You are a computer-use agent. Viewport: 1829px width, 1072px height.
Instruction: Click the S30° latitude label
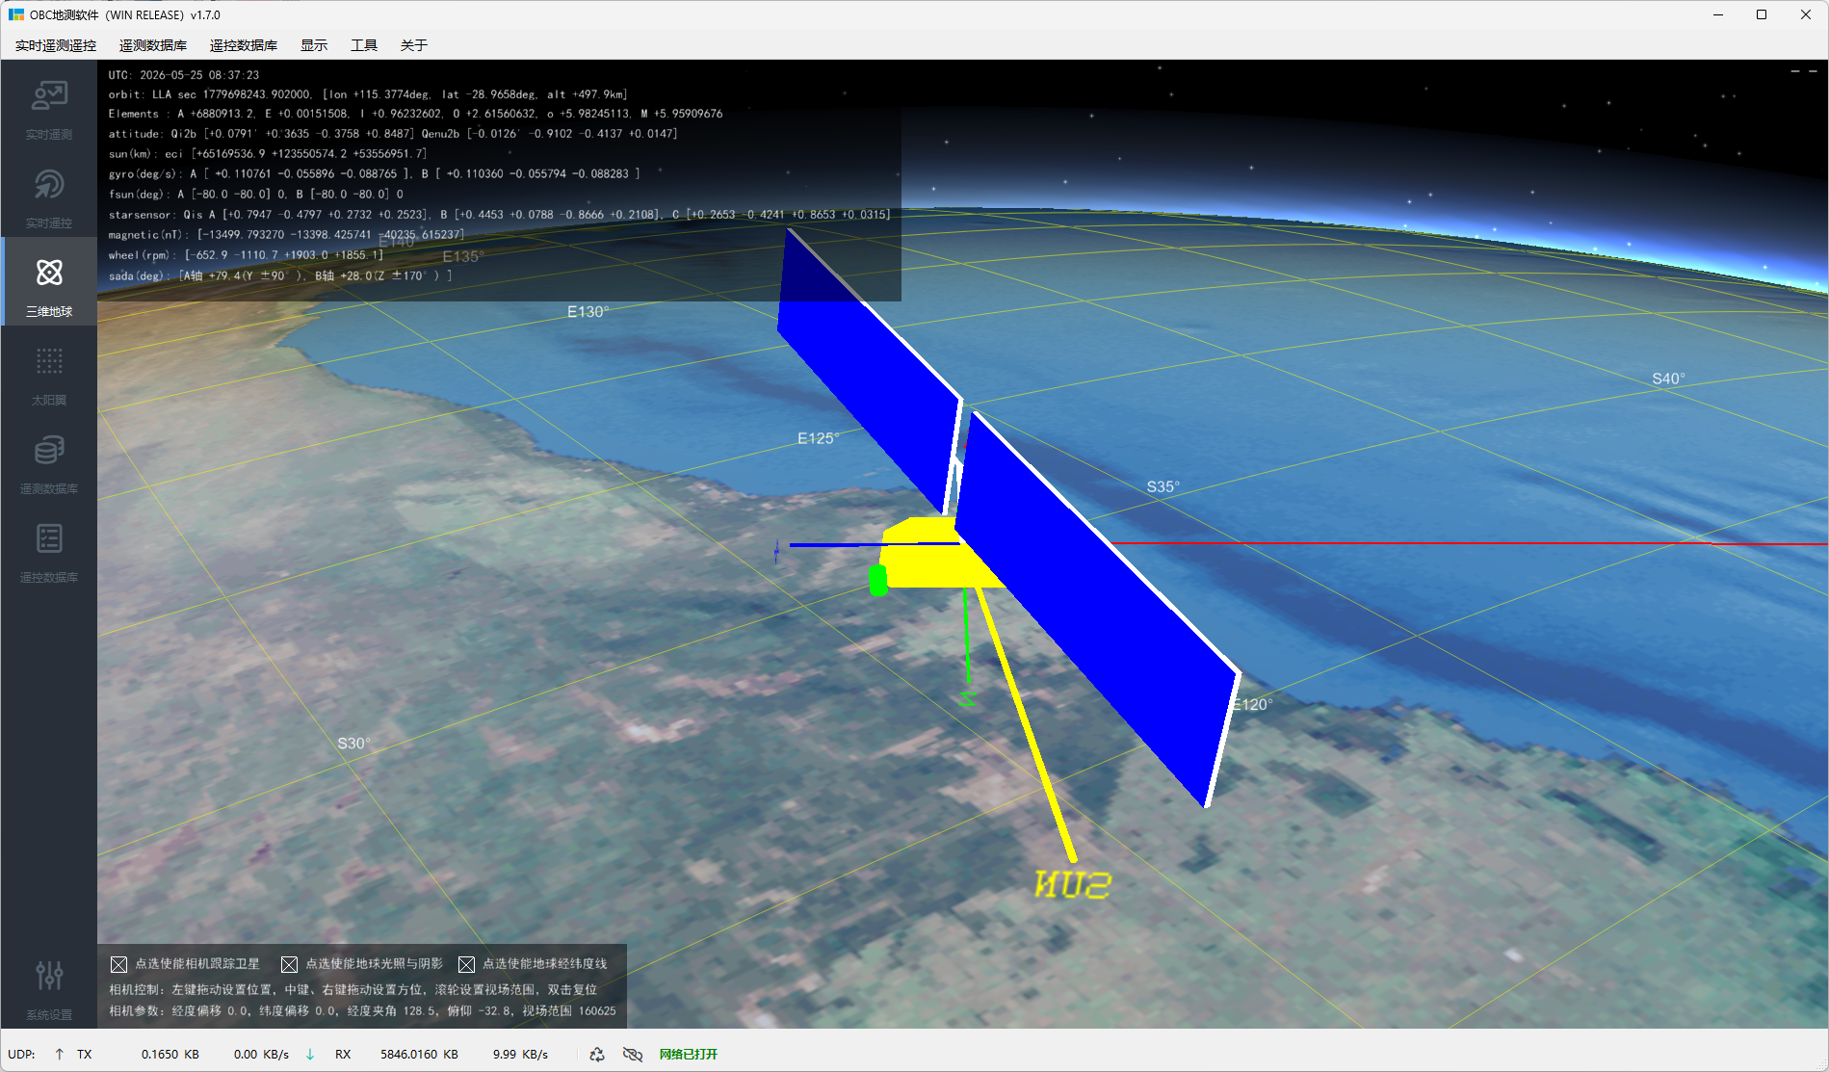coord(353,744)
